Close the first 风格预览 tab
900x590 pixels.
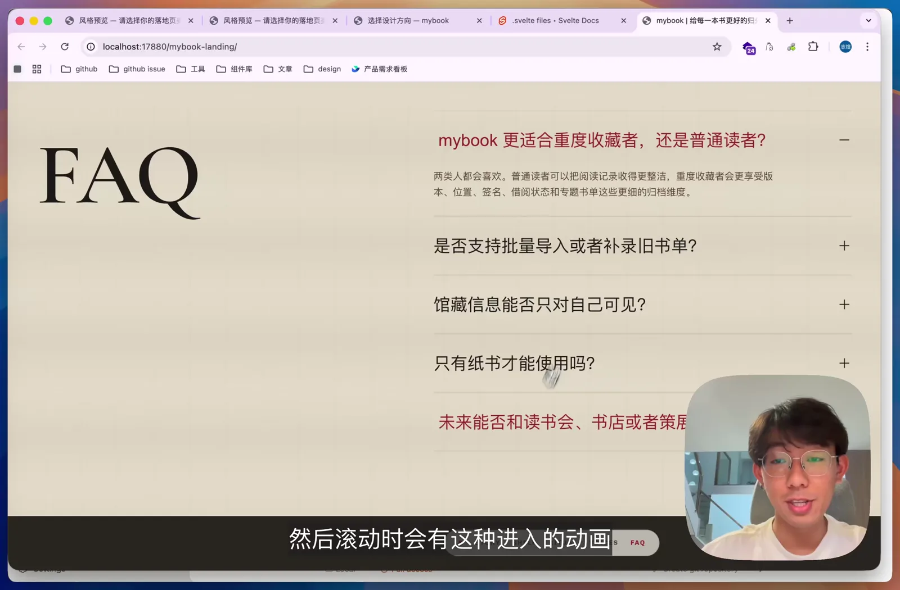pyautogui.click(x=191, y=21)
